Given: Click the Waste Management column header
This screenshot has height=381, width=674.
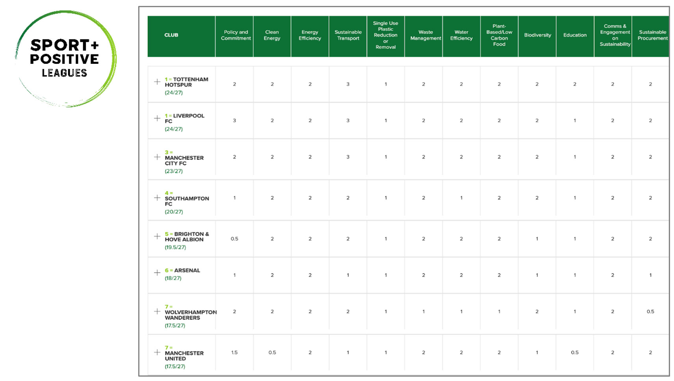Looking at the screenshot, I should click(426, 35).
